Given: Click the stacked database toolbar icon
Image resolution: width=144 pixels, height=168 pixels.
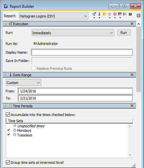Looking at the screenshot, I should 130,14.
